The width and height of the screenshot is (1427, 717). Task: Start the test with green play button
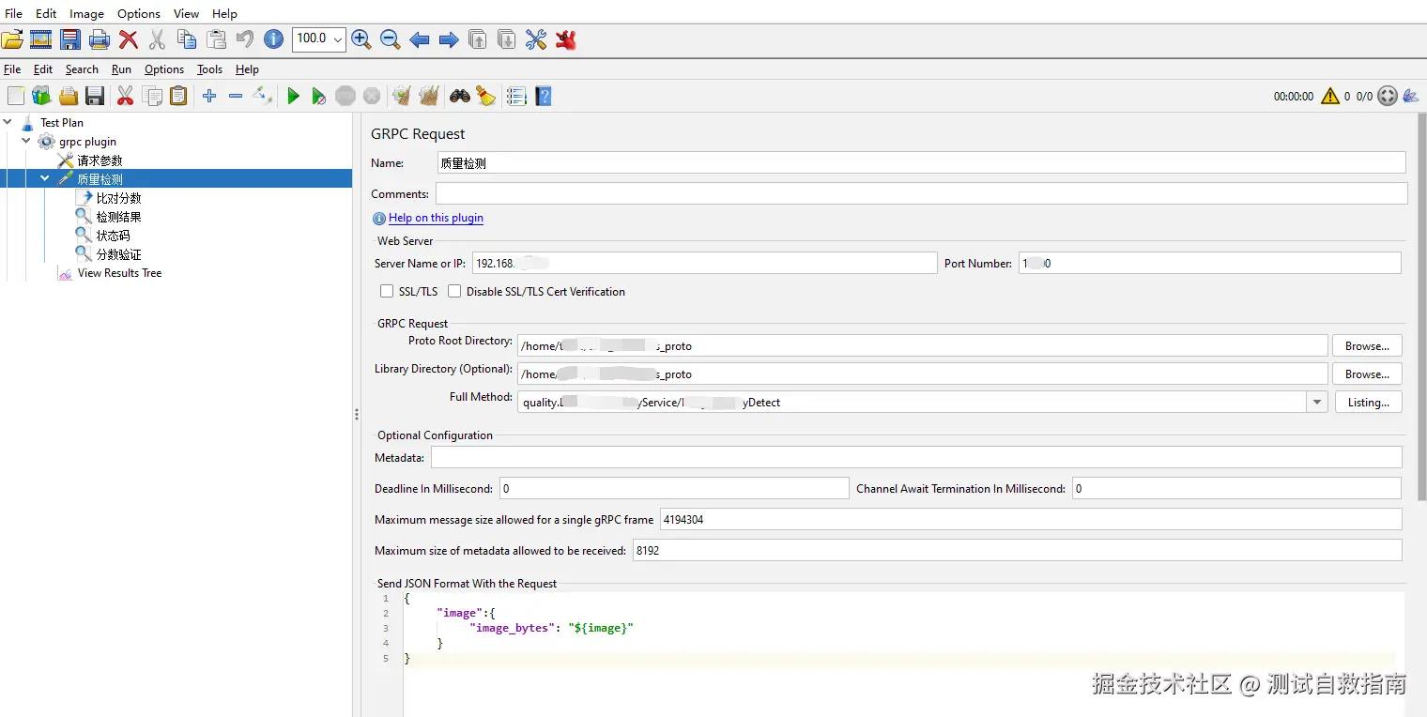pyautogui.click(x=293, y=96)
